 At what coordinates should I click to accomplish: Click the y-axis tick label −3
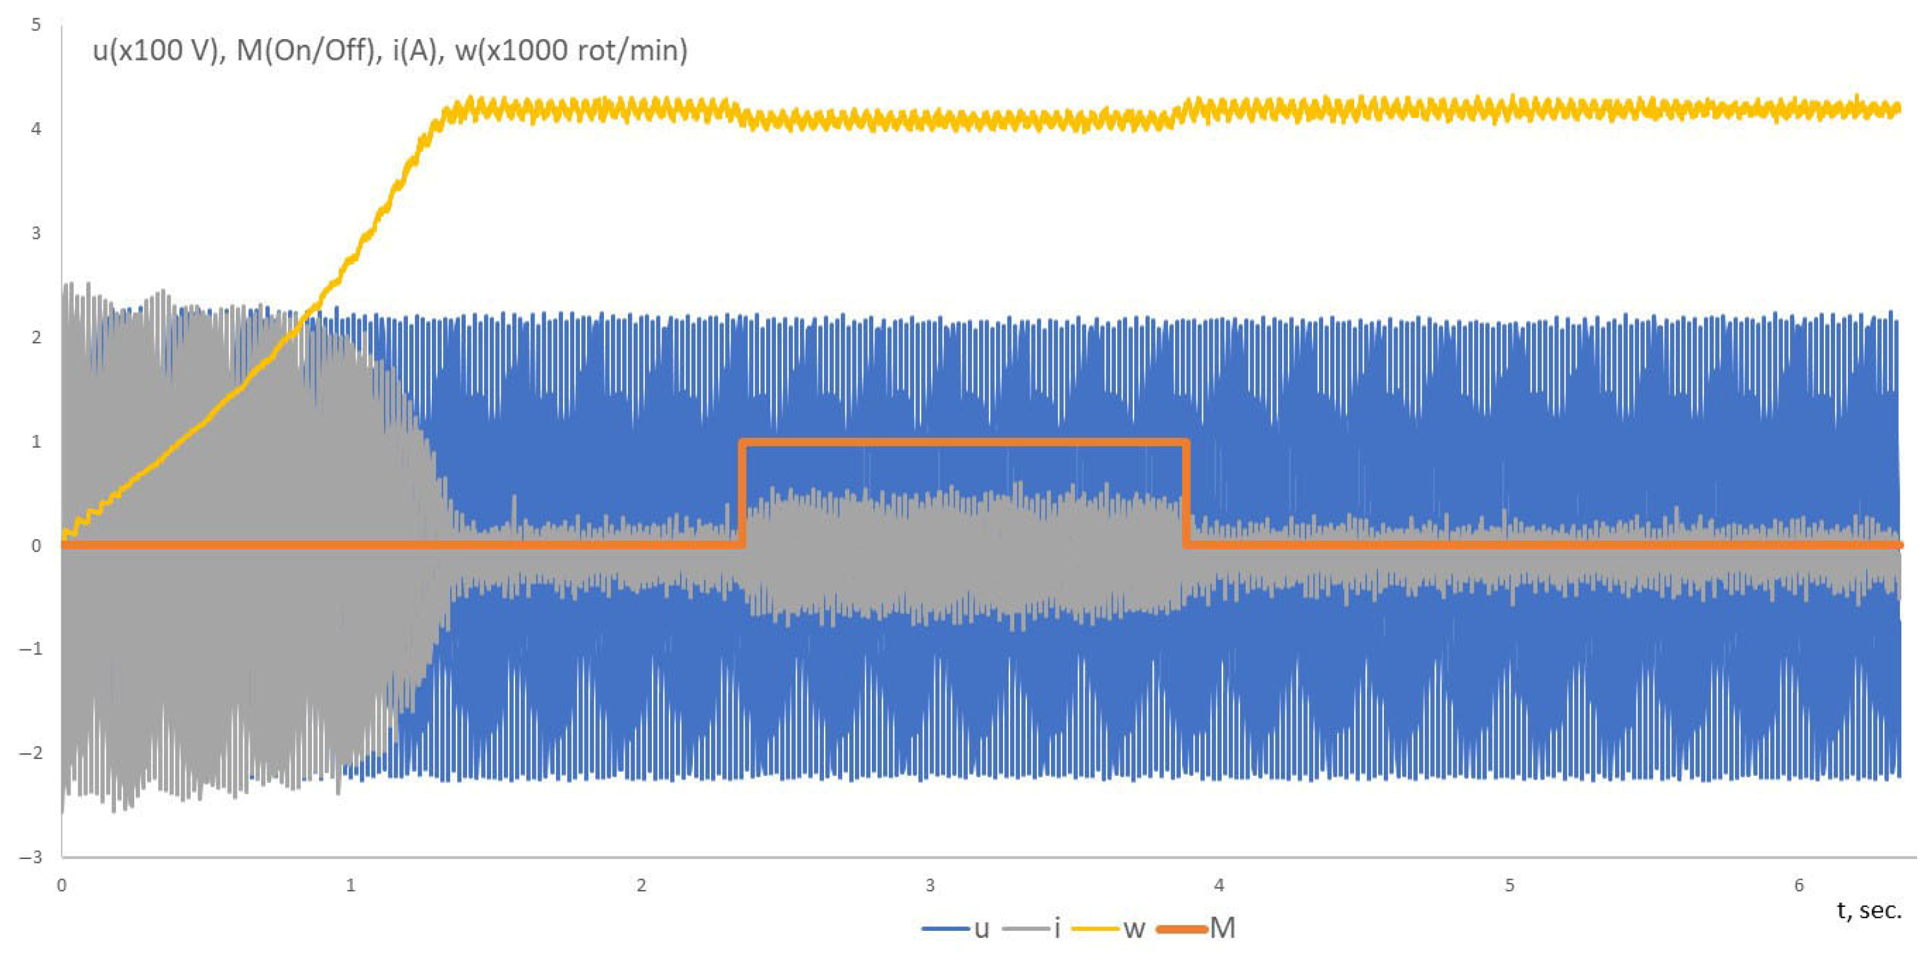click(32, 857)
